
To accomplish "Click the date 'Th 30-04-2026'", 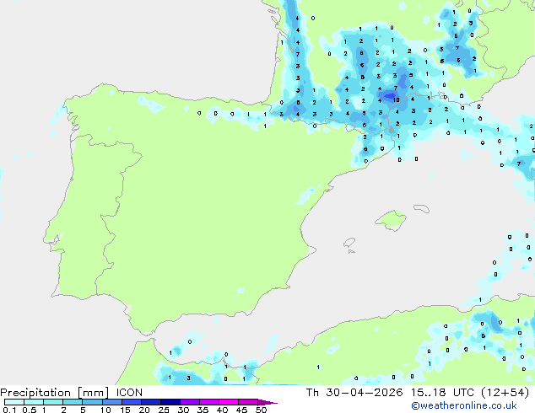I will click(x=354, y=393).
